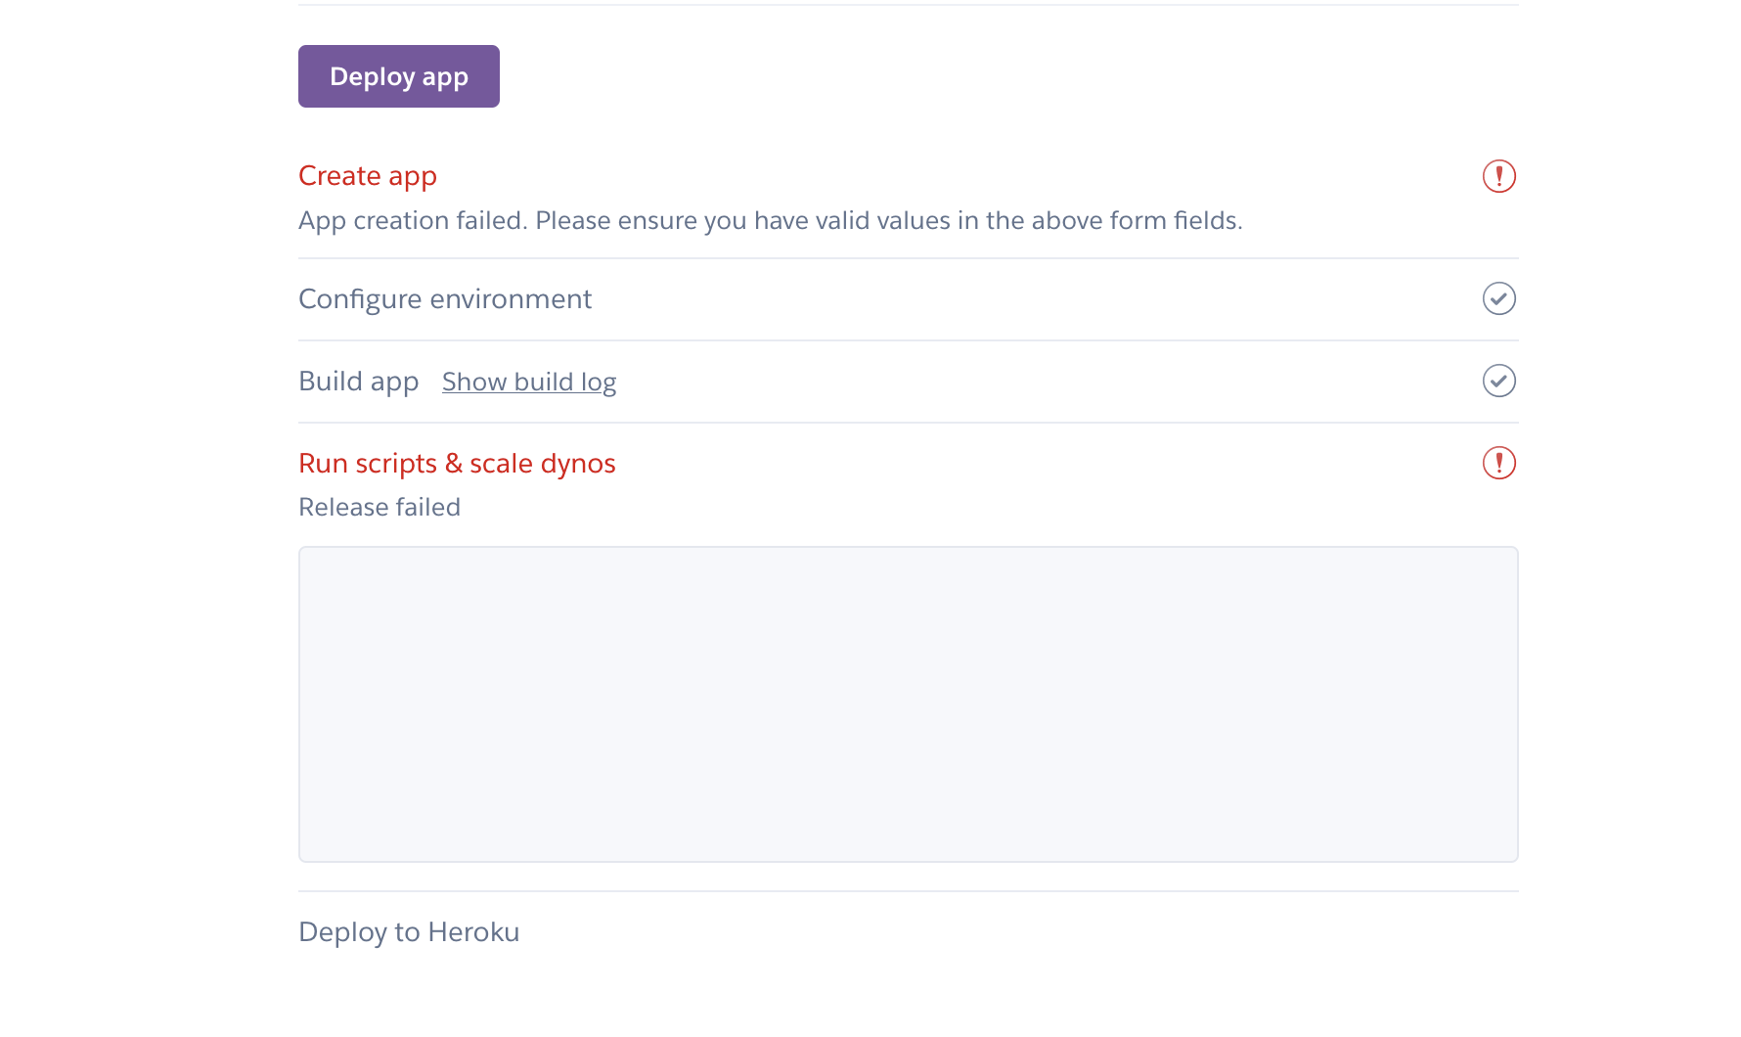Open the build log via Show build log

coord(528,382)
